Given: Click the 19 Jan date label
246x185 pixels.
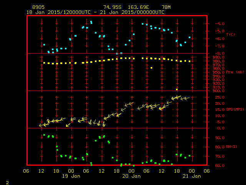Looking at the screenshot, I should click(71, 176).
